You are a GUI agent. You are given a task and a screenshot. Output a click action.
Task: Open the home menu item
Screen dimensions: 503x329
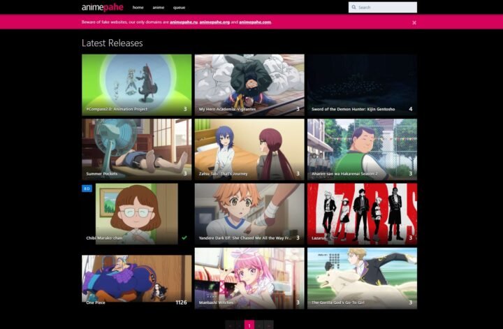[x=138, y=8]
